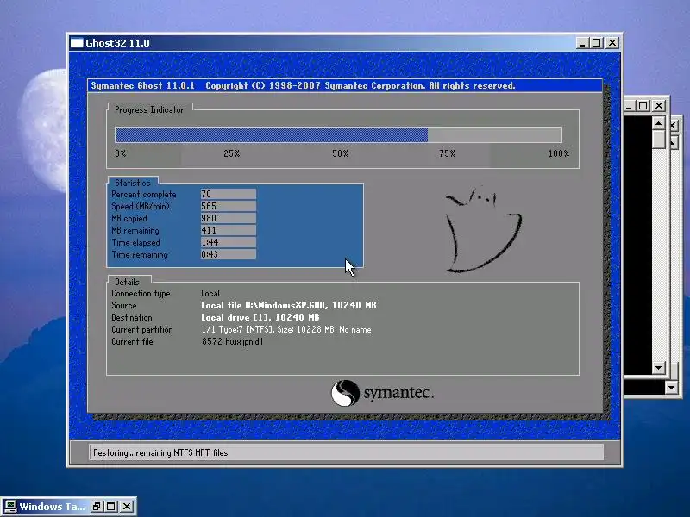Click the Time remaining value 0:43
Image resolution: width=690 pixels, height=517 pixels.
click(x=228, y=254)
